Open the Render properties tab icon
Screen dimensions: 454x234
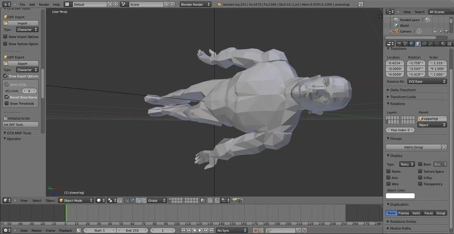[x=399, y=44]
